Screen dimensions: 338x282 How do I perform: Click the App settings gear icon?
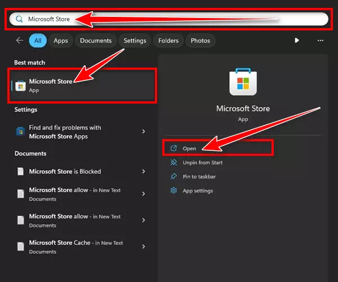pyautogui.click(x=174, y=190)
